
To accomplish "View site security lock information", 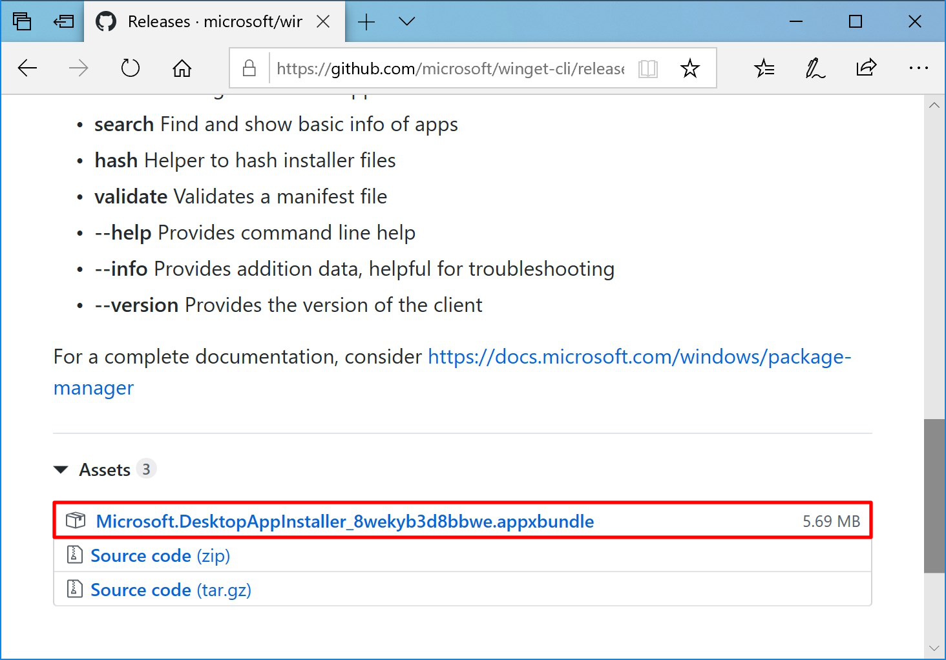I will 249,68.
